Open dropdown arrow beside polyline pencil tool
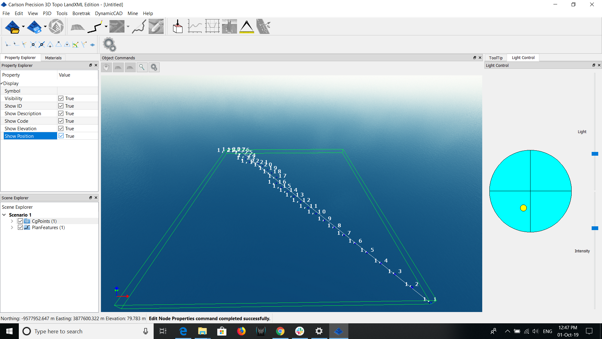The height and width of the screenshot is (339, 602). click(106, 27)
